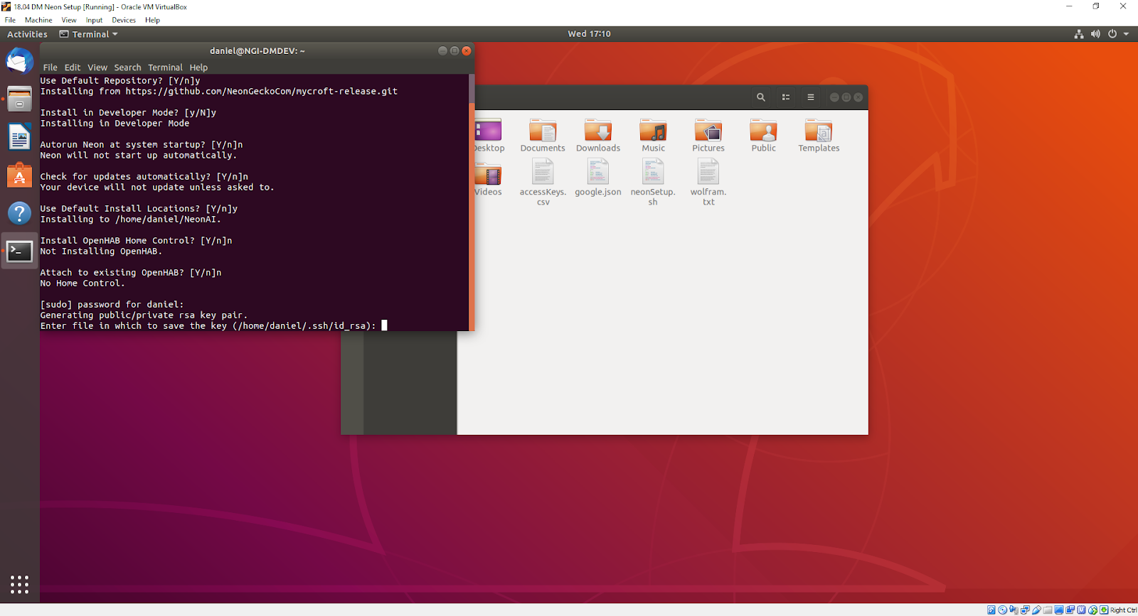This screenshot has height=616, width=1138.
Task: Open the Music folder
Action: [653, 135]
